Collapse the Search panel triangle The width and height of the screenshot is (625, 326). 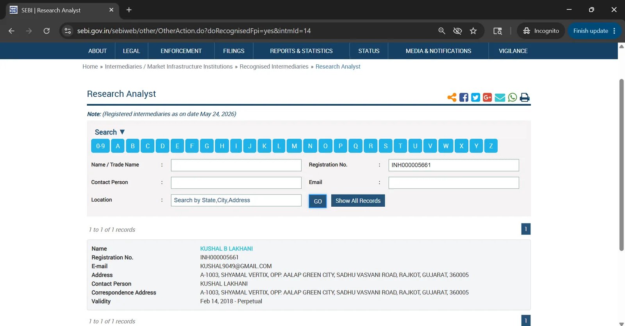coord(122,132)
